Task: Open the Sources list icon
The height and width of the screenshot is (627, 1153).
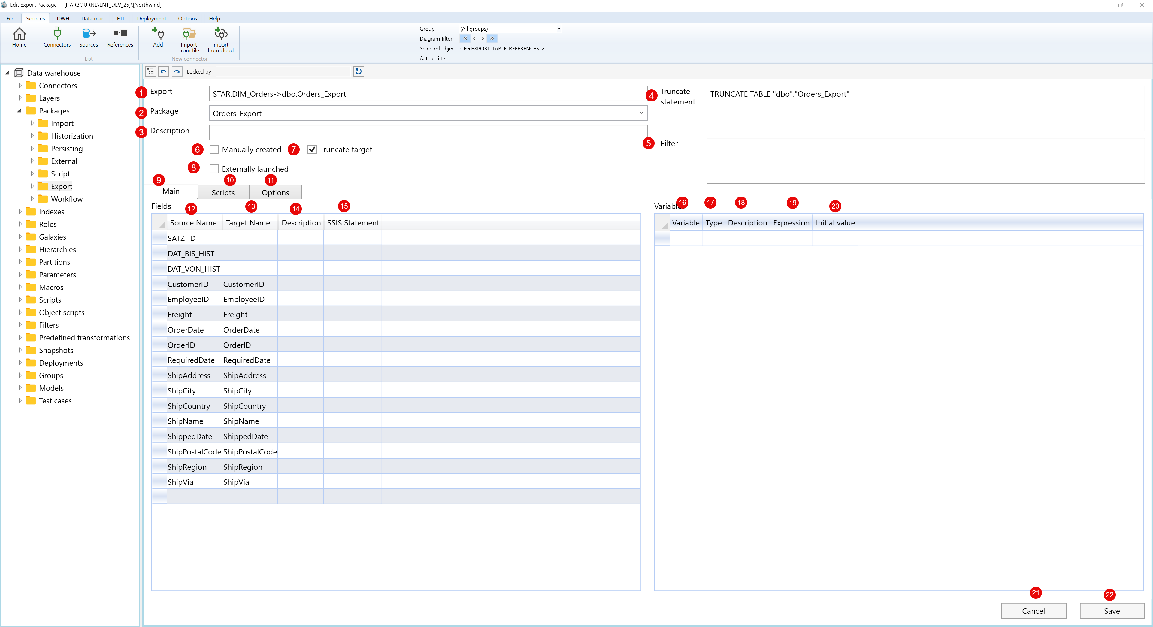Action: point(89,37)
